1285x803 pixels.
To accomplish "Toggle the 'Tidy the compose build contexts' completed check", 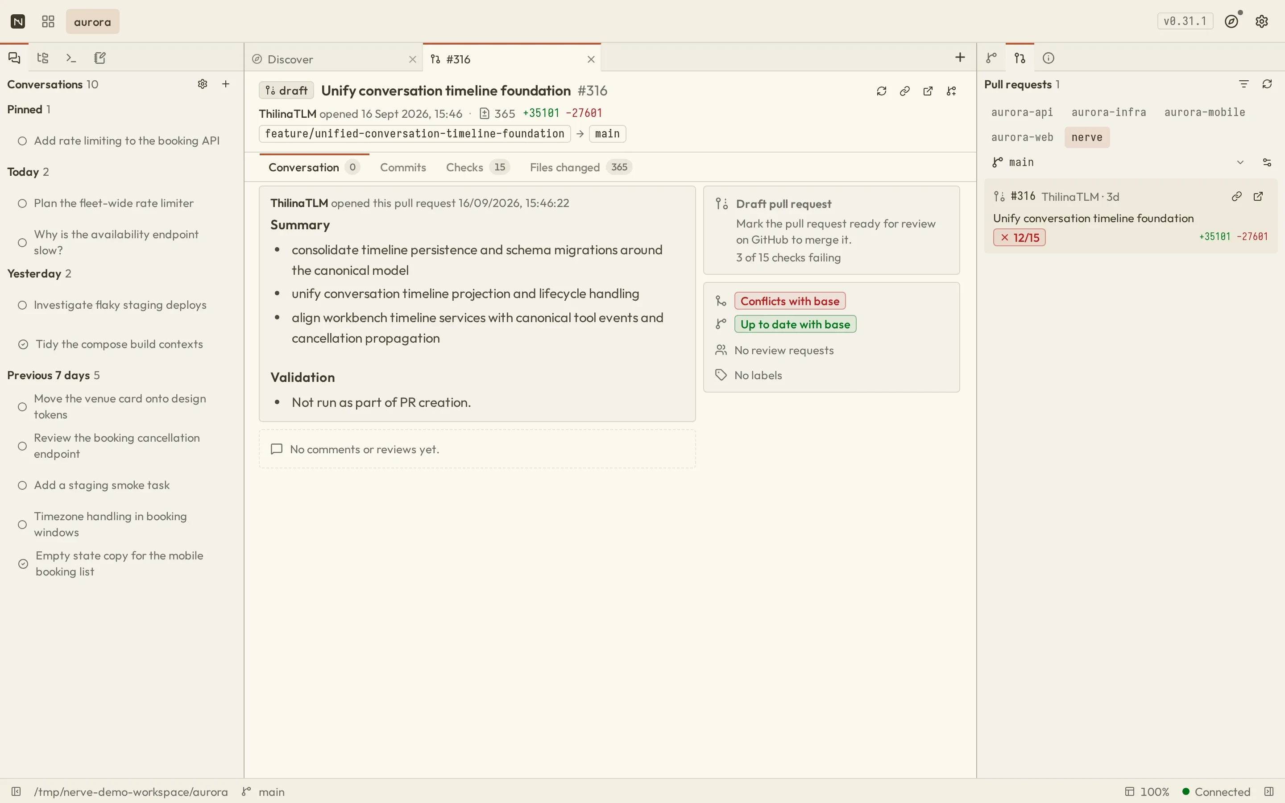I will (23, 345).
